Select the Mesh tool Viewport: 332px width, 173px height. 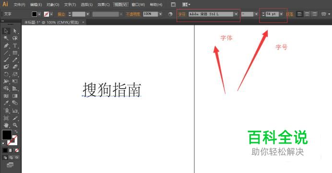(6, 96)
